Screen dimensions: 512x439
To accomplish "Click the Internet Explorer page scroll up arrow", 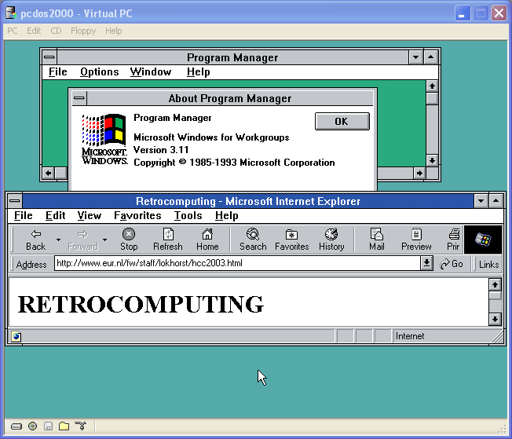I will (x=495, y=284).
